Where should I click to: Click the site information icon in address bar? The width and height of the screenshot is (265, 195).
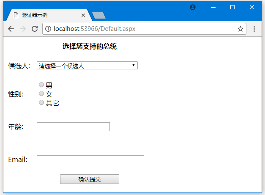tap(48, 29)
